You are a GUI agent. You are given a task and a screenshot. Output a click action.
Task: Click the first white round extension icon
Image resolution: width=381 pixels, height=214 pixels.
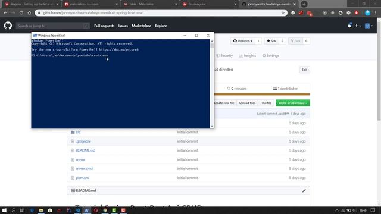(293, 13)
